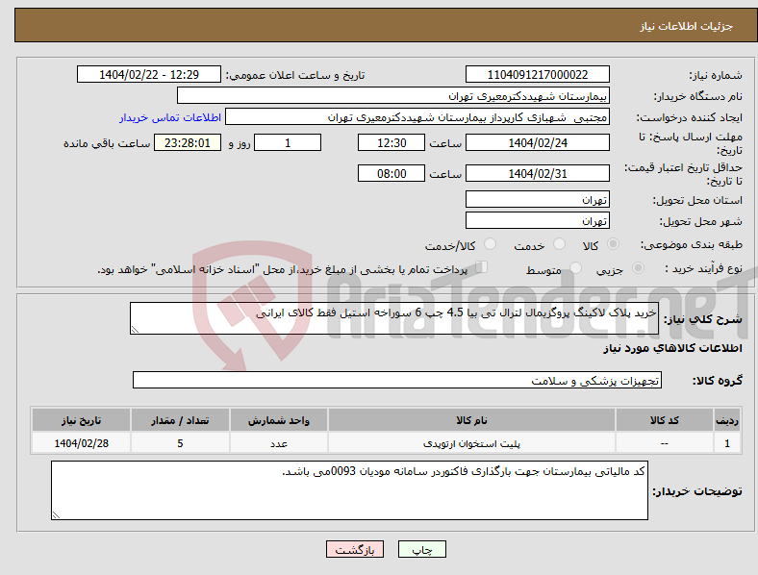Click the delivery province field تهران
Image resolution: width=758 pixels, height=575 pixels.
pyautogui.click(x=537, y=200)
